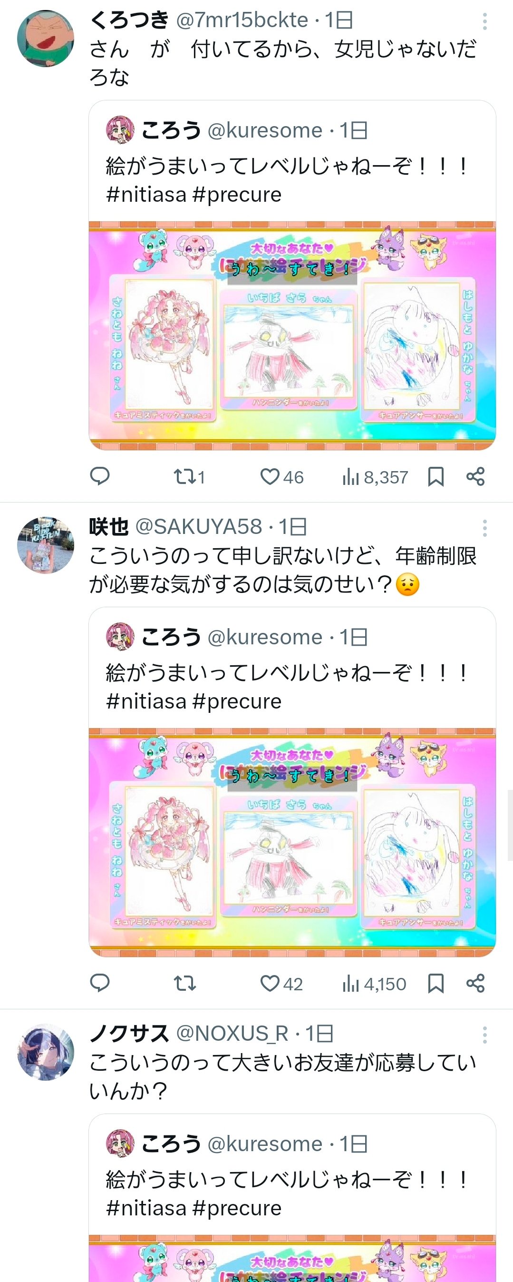This screenshot has height=1282, width=513.
Task: Open @NOXUS_R username link
Action: point(232,1034)
